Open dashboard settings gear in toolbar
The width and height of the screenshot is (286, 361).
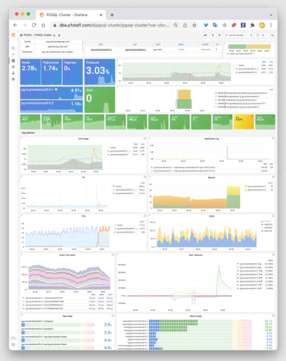point(219,35)
